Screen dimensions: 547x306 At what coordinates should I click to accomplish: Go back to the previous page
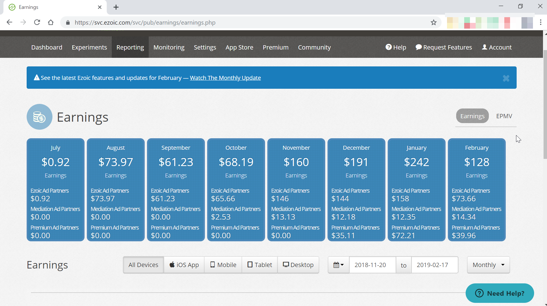[x=9, y=22]
